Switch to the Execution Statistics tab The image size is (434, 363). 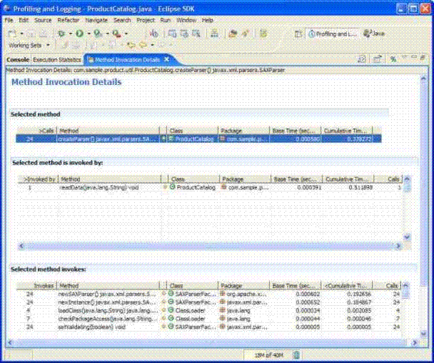[x=57, y=59]
